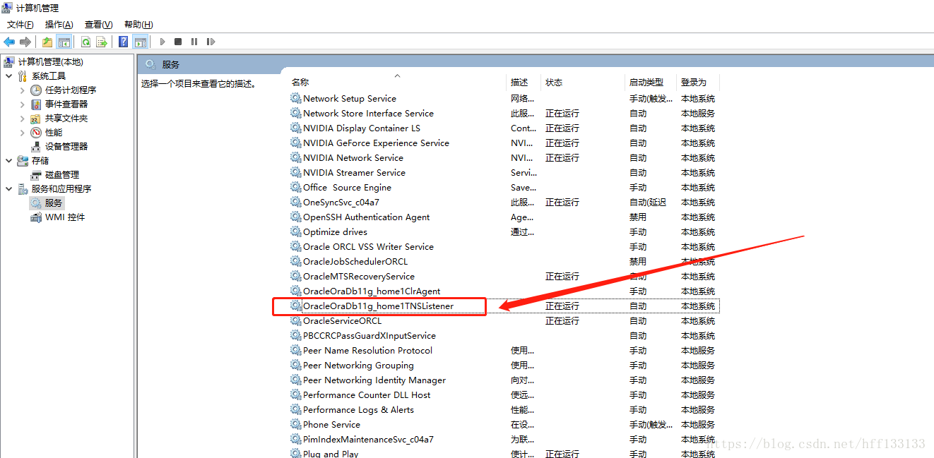Screen dimensions: 934x458
Task: Select 磁盘管理 in the tree
Action: point(62,174)
